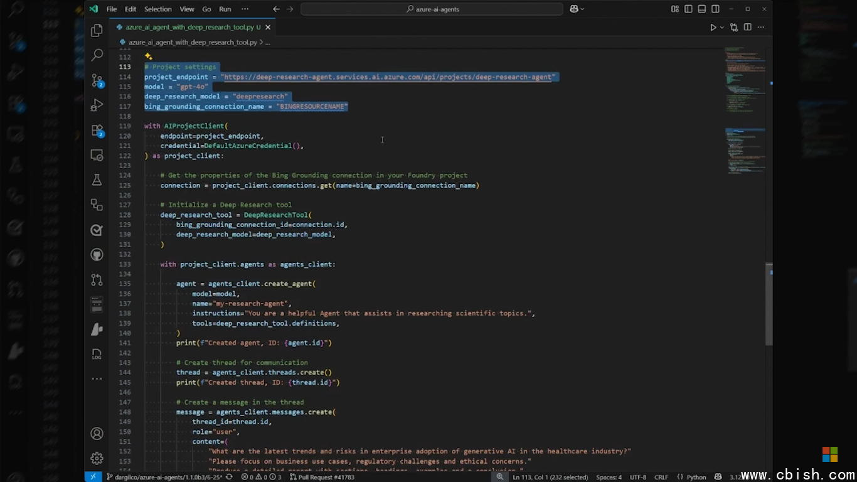Open the GitHub view in activity bar

click(97, 255)
